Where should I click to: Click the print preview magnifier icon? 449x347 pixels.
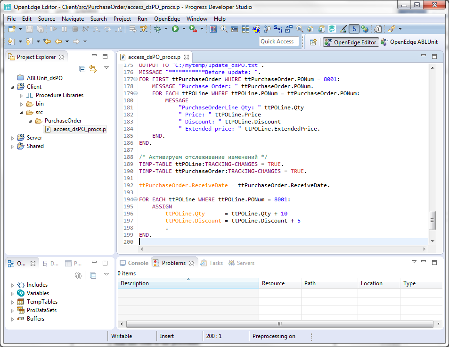coord(300,29)
